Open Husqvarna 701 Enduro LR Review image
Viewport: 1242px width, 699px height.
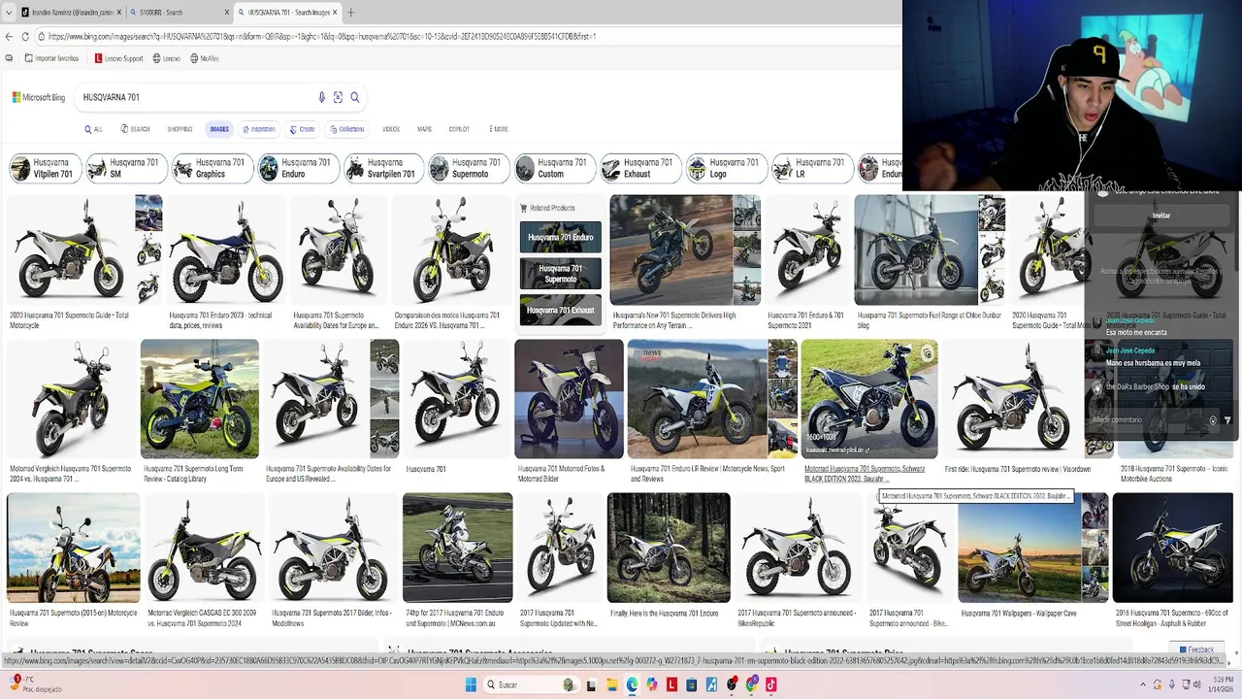click(698, 398)
